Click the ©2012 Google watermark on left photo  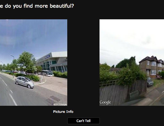(x=60, y=105)
